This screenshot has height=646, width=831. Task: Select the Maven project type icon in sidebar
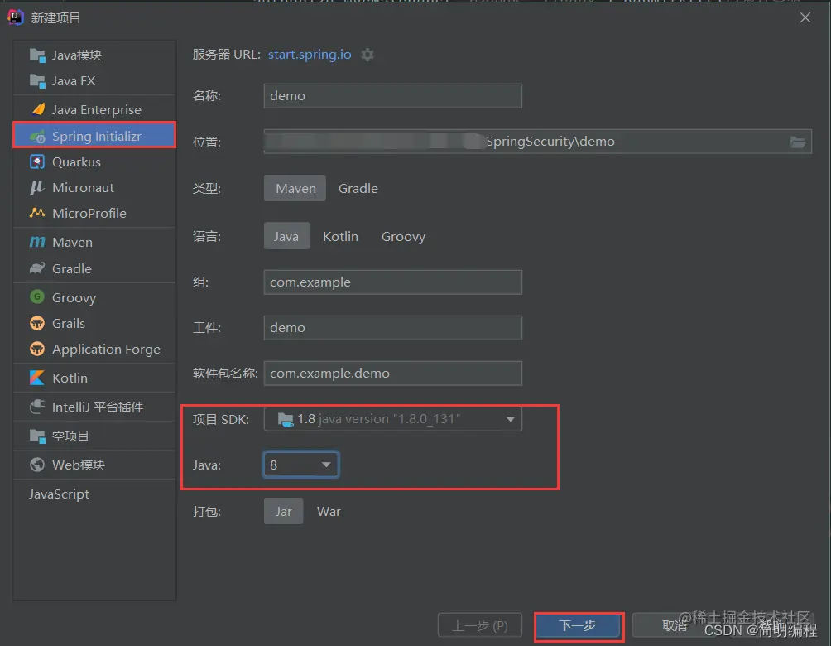pyautogui.click(x=37, y=242)
